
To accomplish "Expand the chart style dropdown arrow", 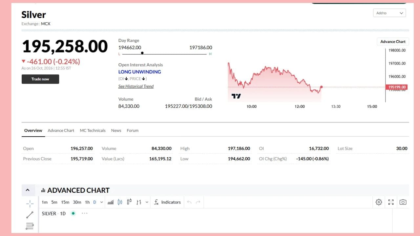I will pyautogui.click(x=147, y=202).
